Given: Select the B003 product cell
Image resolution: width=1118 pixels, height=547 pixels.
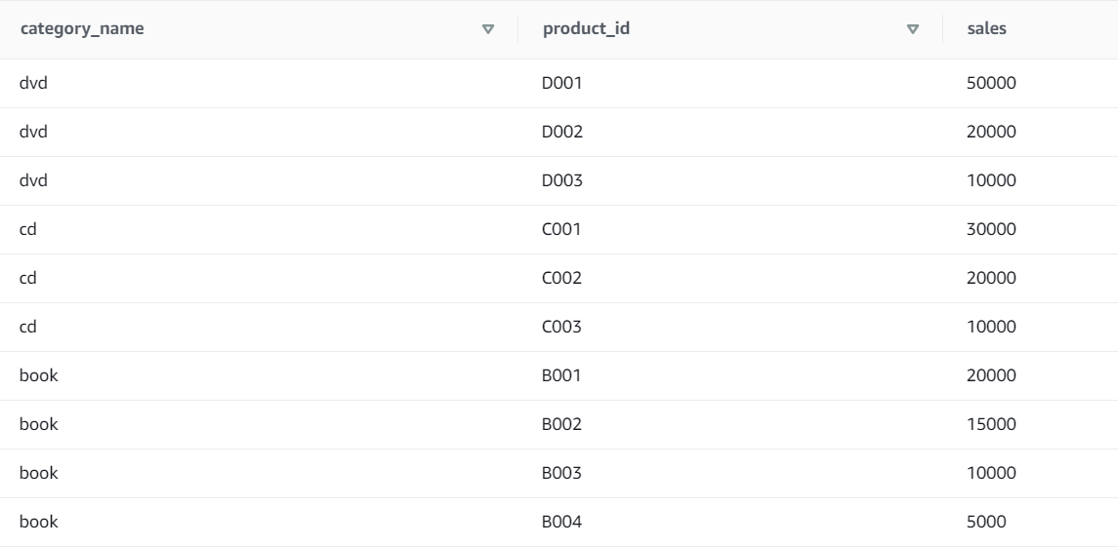Looking at the screenshot, I should click(562, 474).
